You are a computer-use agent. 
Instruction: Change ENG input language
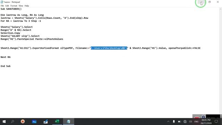pyautogui.click(x=196, y=122)
